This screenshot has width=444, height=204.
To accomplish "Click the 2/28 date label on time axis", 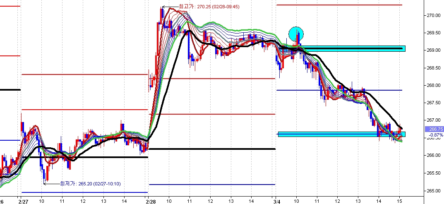I will [151, 201].
